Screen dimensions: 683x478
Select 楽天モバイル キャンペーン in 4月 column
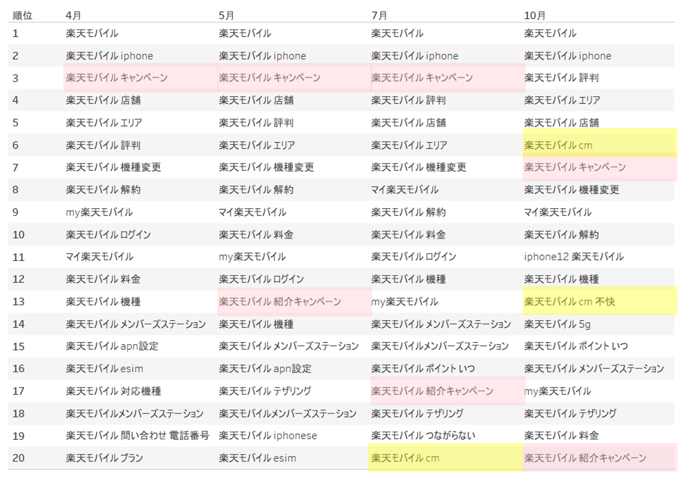click(x=116, y=78)
